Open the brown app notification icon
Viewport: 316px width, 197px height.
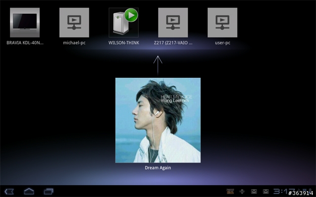(x=230, y=192)
